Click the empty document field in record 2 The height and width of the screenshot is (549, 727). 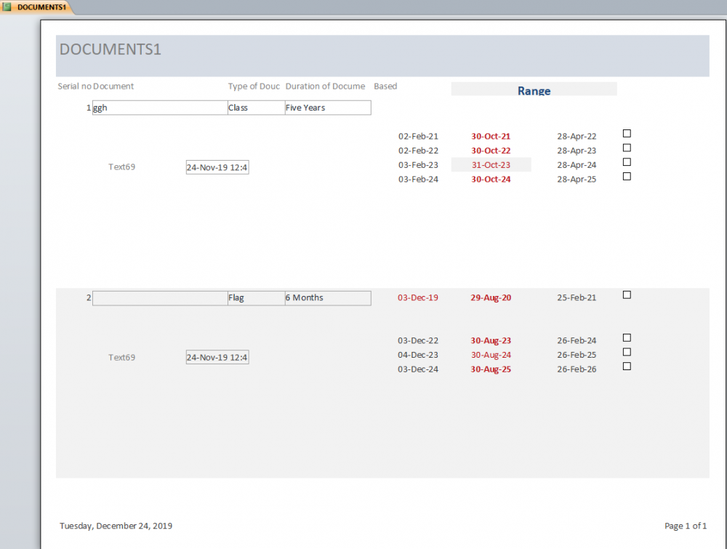[159, 298]
